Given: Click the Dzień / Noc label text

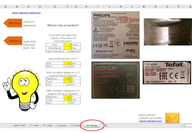Looking at the screenshot, I should coord(29,48).
